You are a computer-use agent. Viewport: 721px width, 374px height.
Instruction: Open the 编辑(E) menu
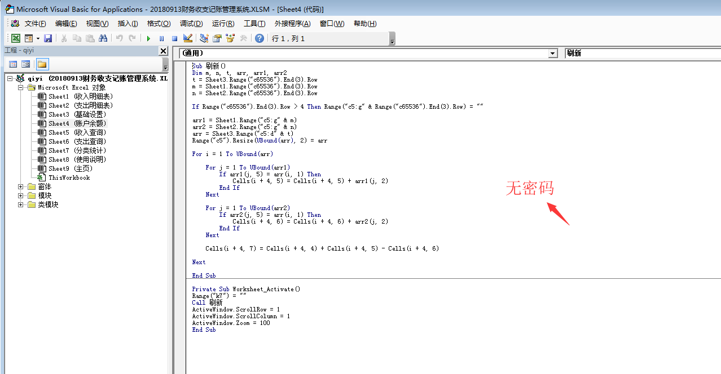(x=66, y=24)
